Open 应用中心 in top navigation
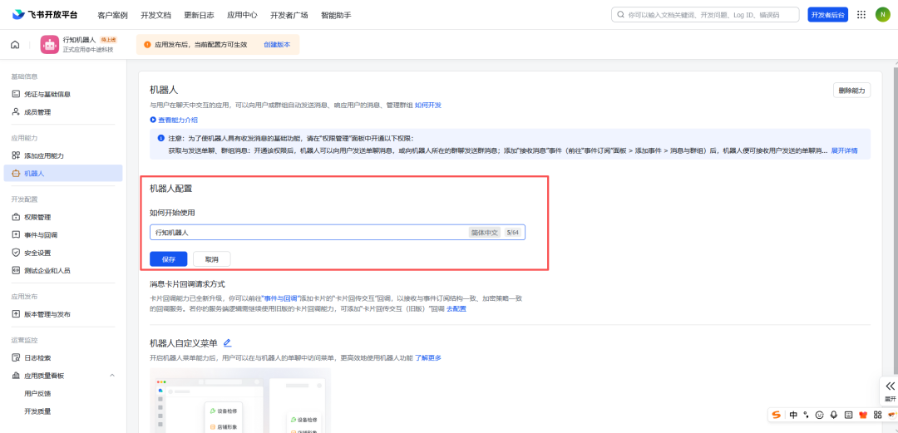Viewport: 898px width, 433px height. click(242, 16)
